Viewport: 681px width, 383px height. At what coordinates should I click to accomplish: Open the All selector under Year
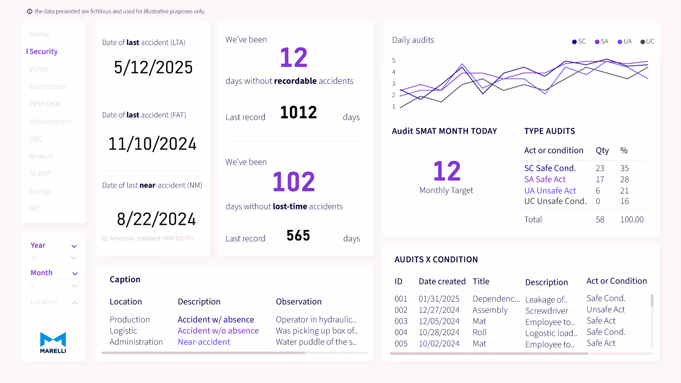click(x=53, y=258)
